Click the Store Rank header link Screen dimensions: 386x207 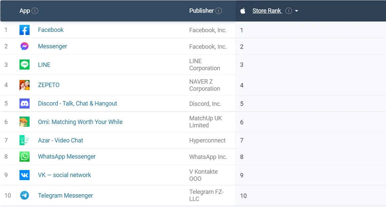[x=266, y=10]
